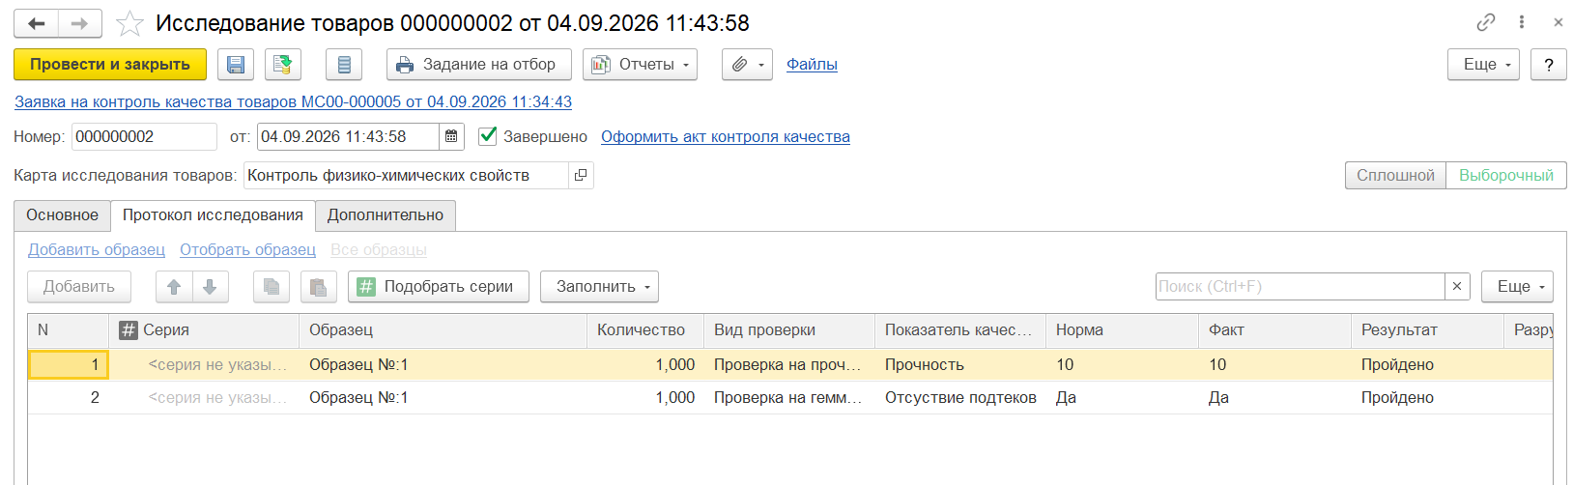Clear the search field with X

[x=1457, y=286]
